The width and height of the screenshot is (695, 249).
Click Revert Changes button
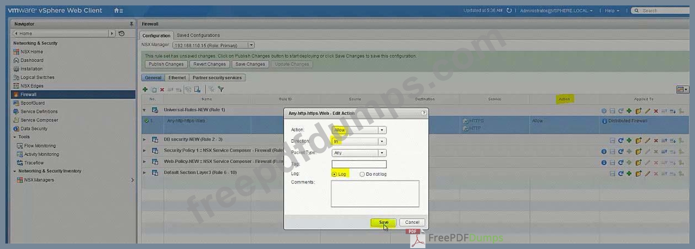tap(209, 64)
